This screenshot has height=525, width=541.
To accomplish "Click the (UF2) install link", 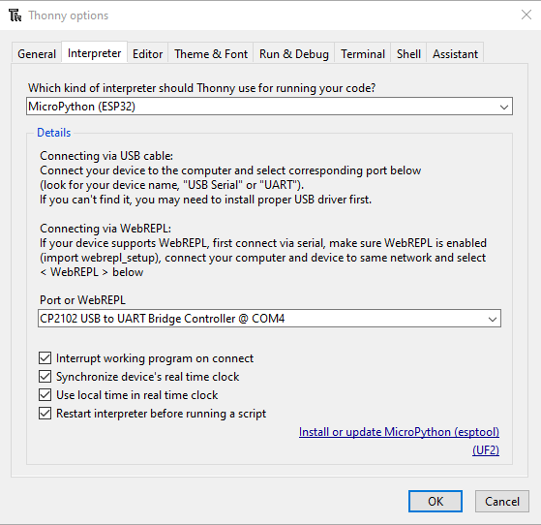I will click(x=486, y=450).
